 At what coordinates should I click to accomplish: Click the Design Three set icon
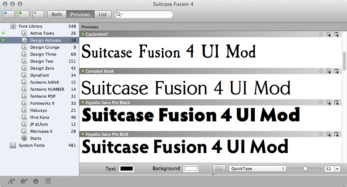pos(24,54)
